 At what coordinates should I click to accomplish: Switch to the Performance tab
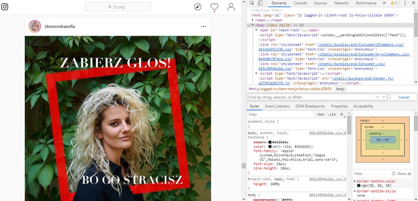tap(366, 3)
